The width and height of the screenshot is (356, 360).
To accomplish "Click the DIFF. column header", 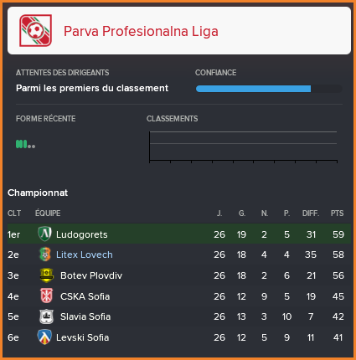I will tap(311, 213).
